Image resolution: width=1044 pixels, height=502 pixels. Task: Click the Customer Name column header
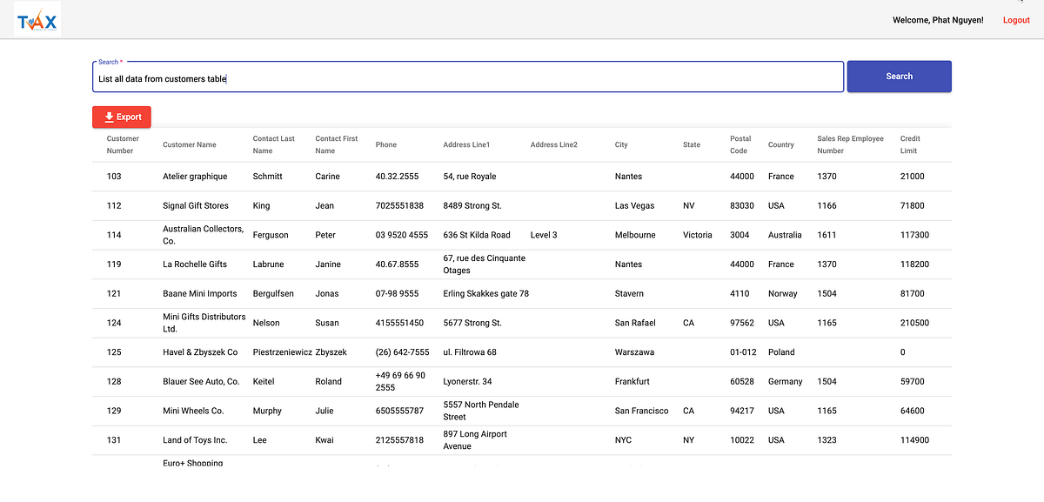click(x=189, y=144)
